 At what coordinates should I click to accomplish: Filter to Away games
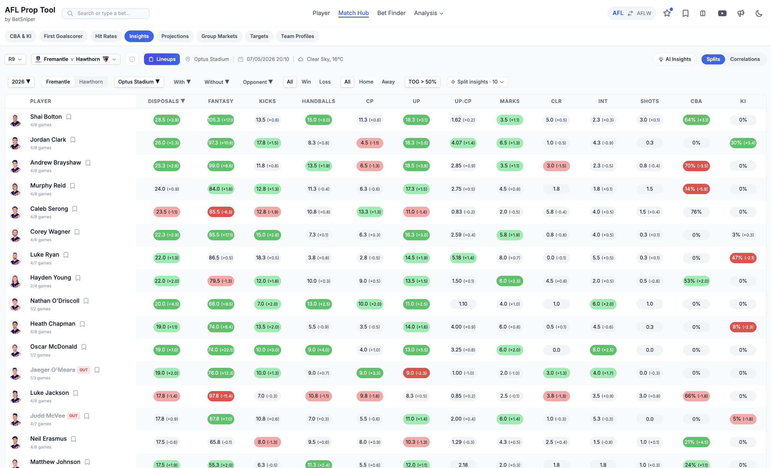pos(388,82)
